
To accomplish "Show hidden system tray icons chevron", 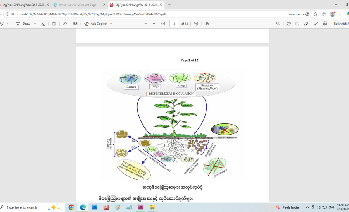I will pyautogui.click(x=307, y=207).
